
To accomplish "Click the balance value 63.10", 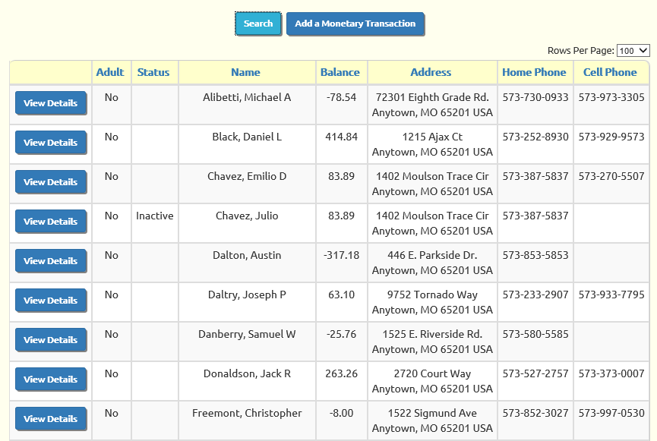I will tap(342, 295).
